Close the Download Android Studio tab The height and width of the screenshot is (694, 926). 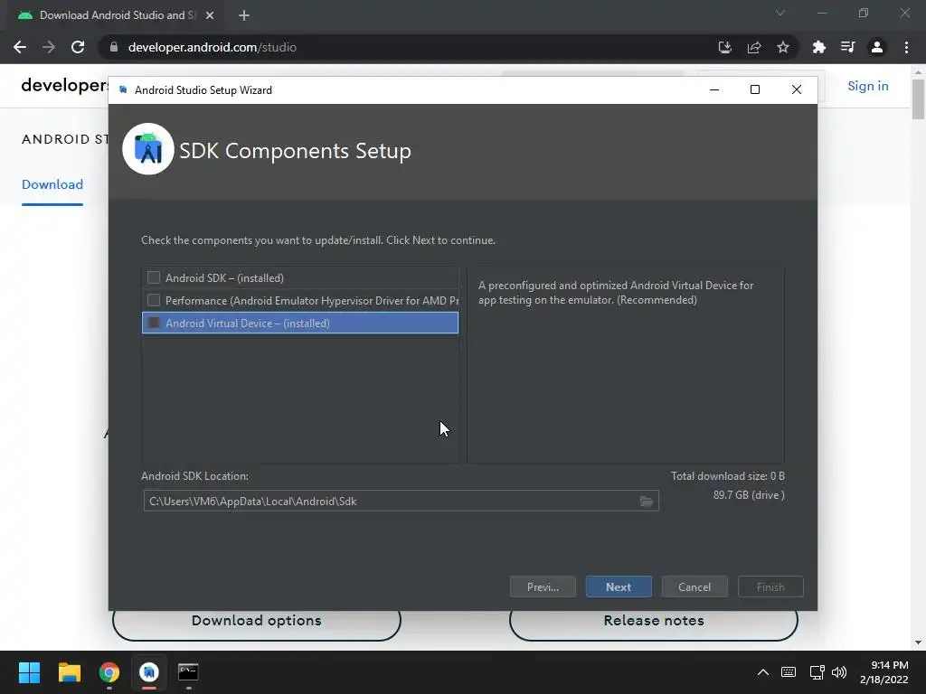coord(210,15)
